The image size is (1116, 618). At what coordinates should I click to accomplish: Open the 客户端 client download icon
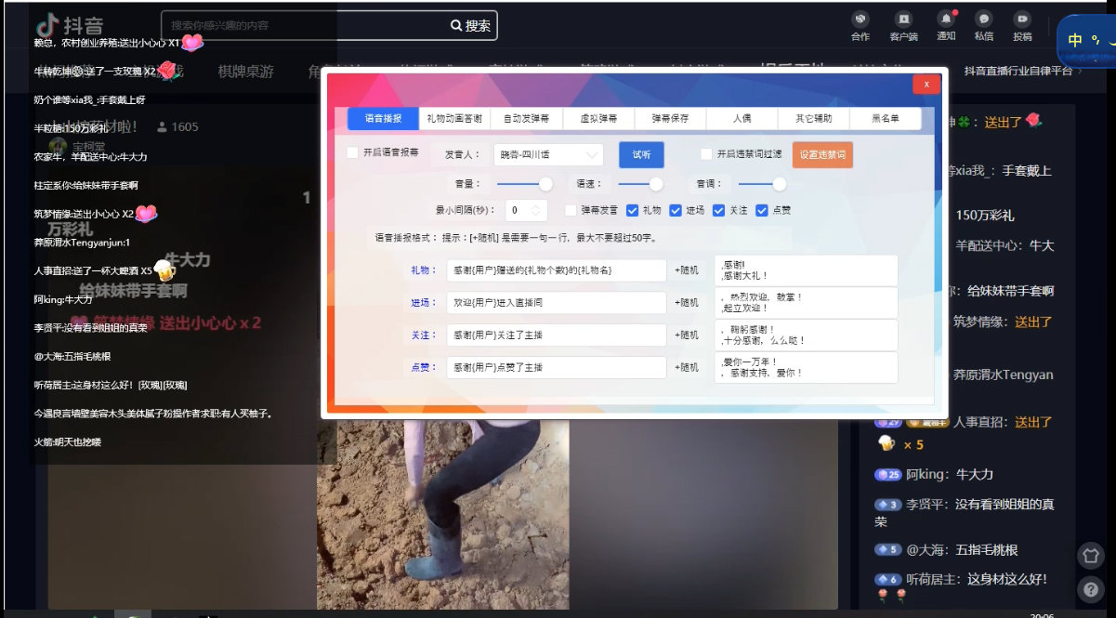coord(903,26)
